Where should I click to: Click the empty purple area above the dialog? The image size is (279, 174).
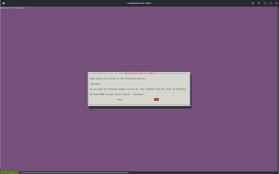pos(139,40)
